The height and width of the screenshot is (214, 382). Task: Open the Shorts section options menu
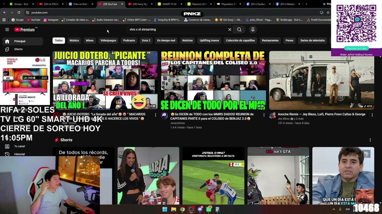370,140
